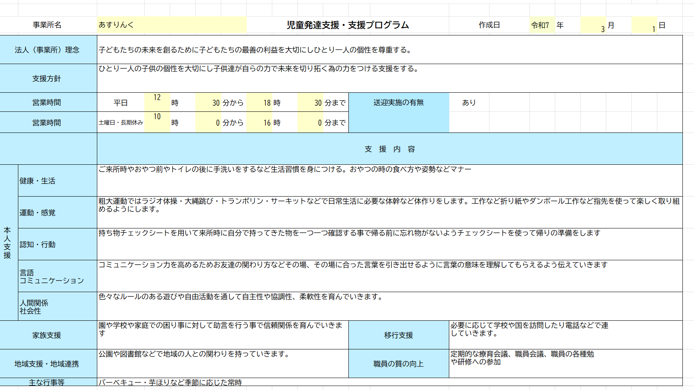Viewport: 694px width, 390px height.
Task: Click the 運動・感覚 description text cell
Action: 389,212
